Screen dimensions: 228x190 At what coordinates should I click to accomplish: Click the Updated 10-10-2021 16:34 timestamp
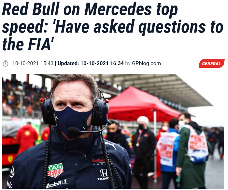tap(91, 64)
